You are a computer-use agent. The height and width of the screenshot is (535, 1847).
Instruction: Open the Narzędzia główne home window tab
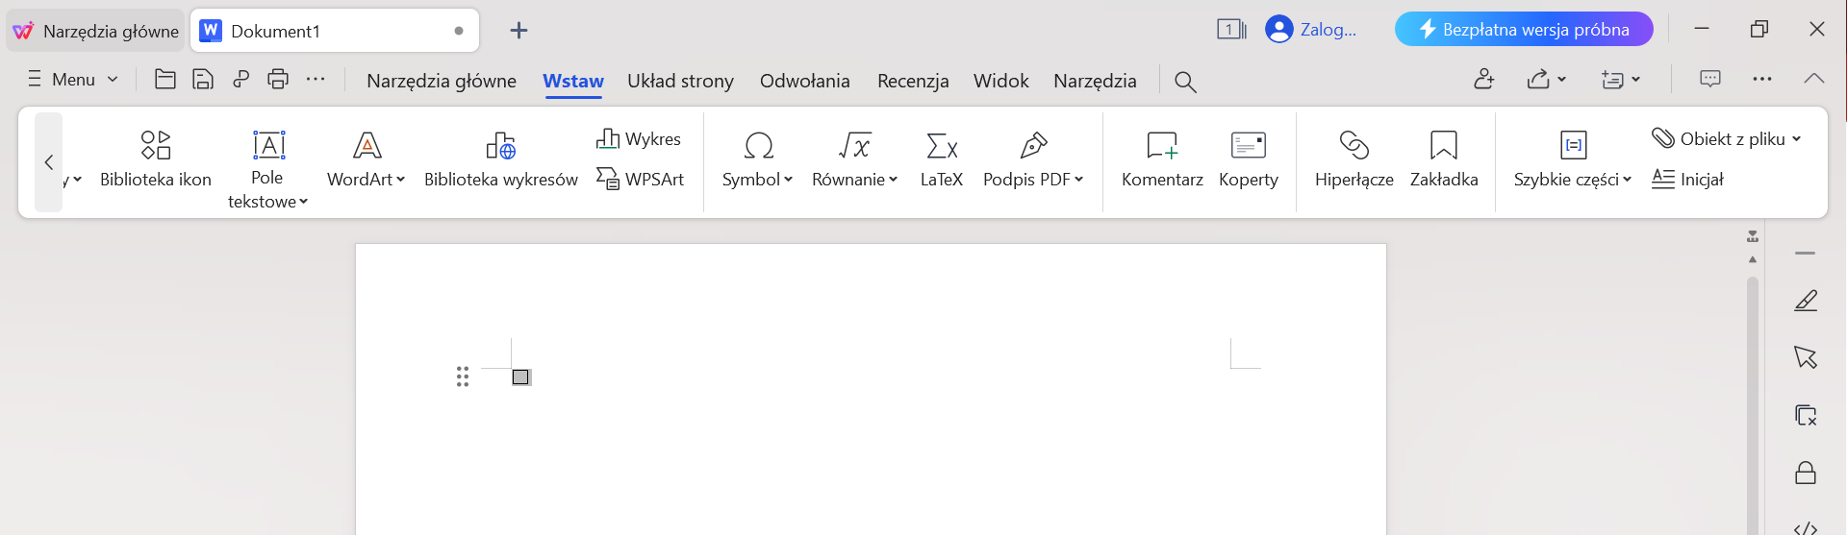95,31
